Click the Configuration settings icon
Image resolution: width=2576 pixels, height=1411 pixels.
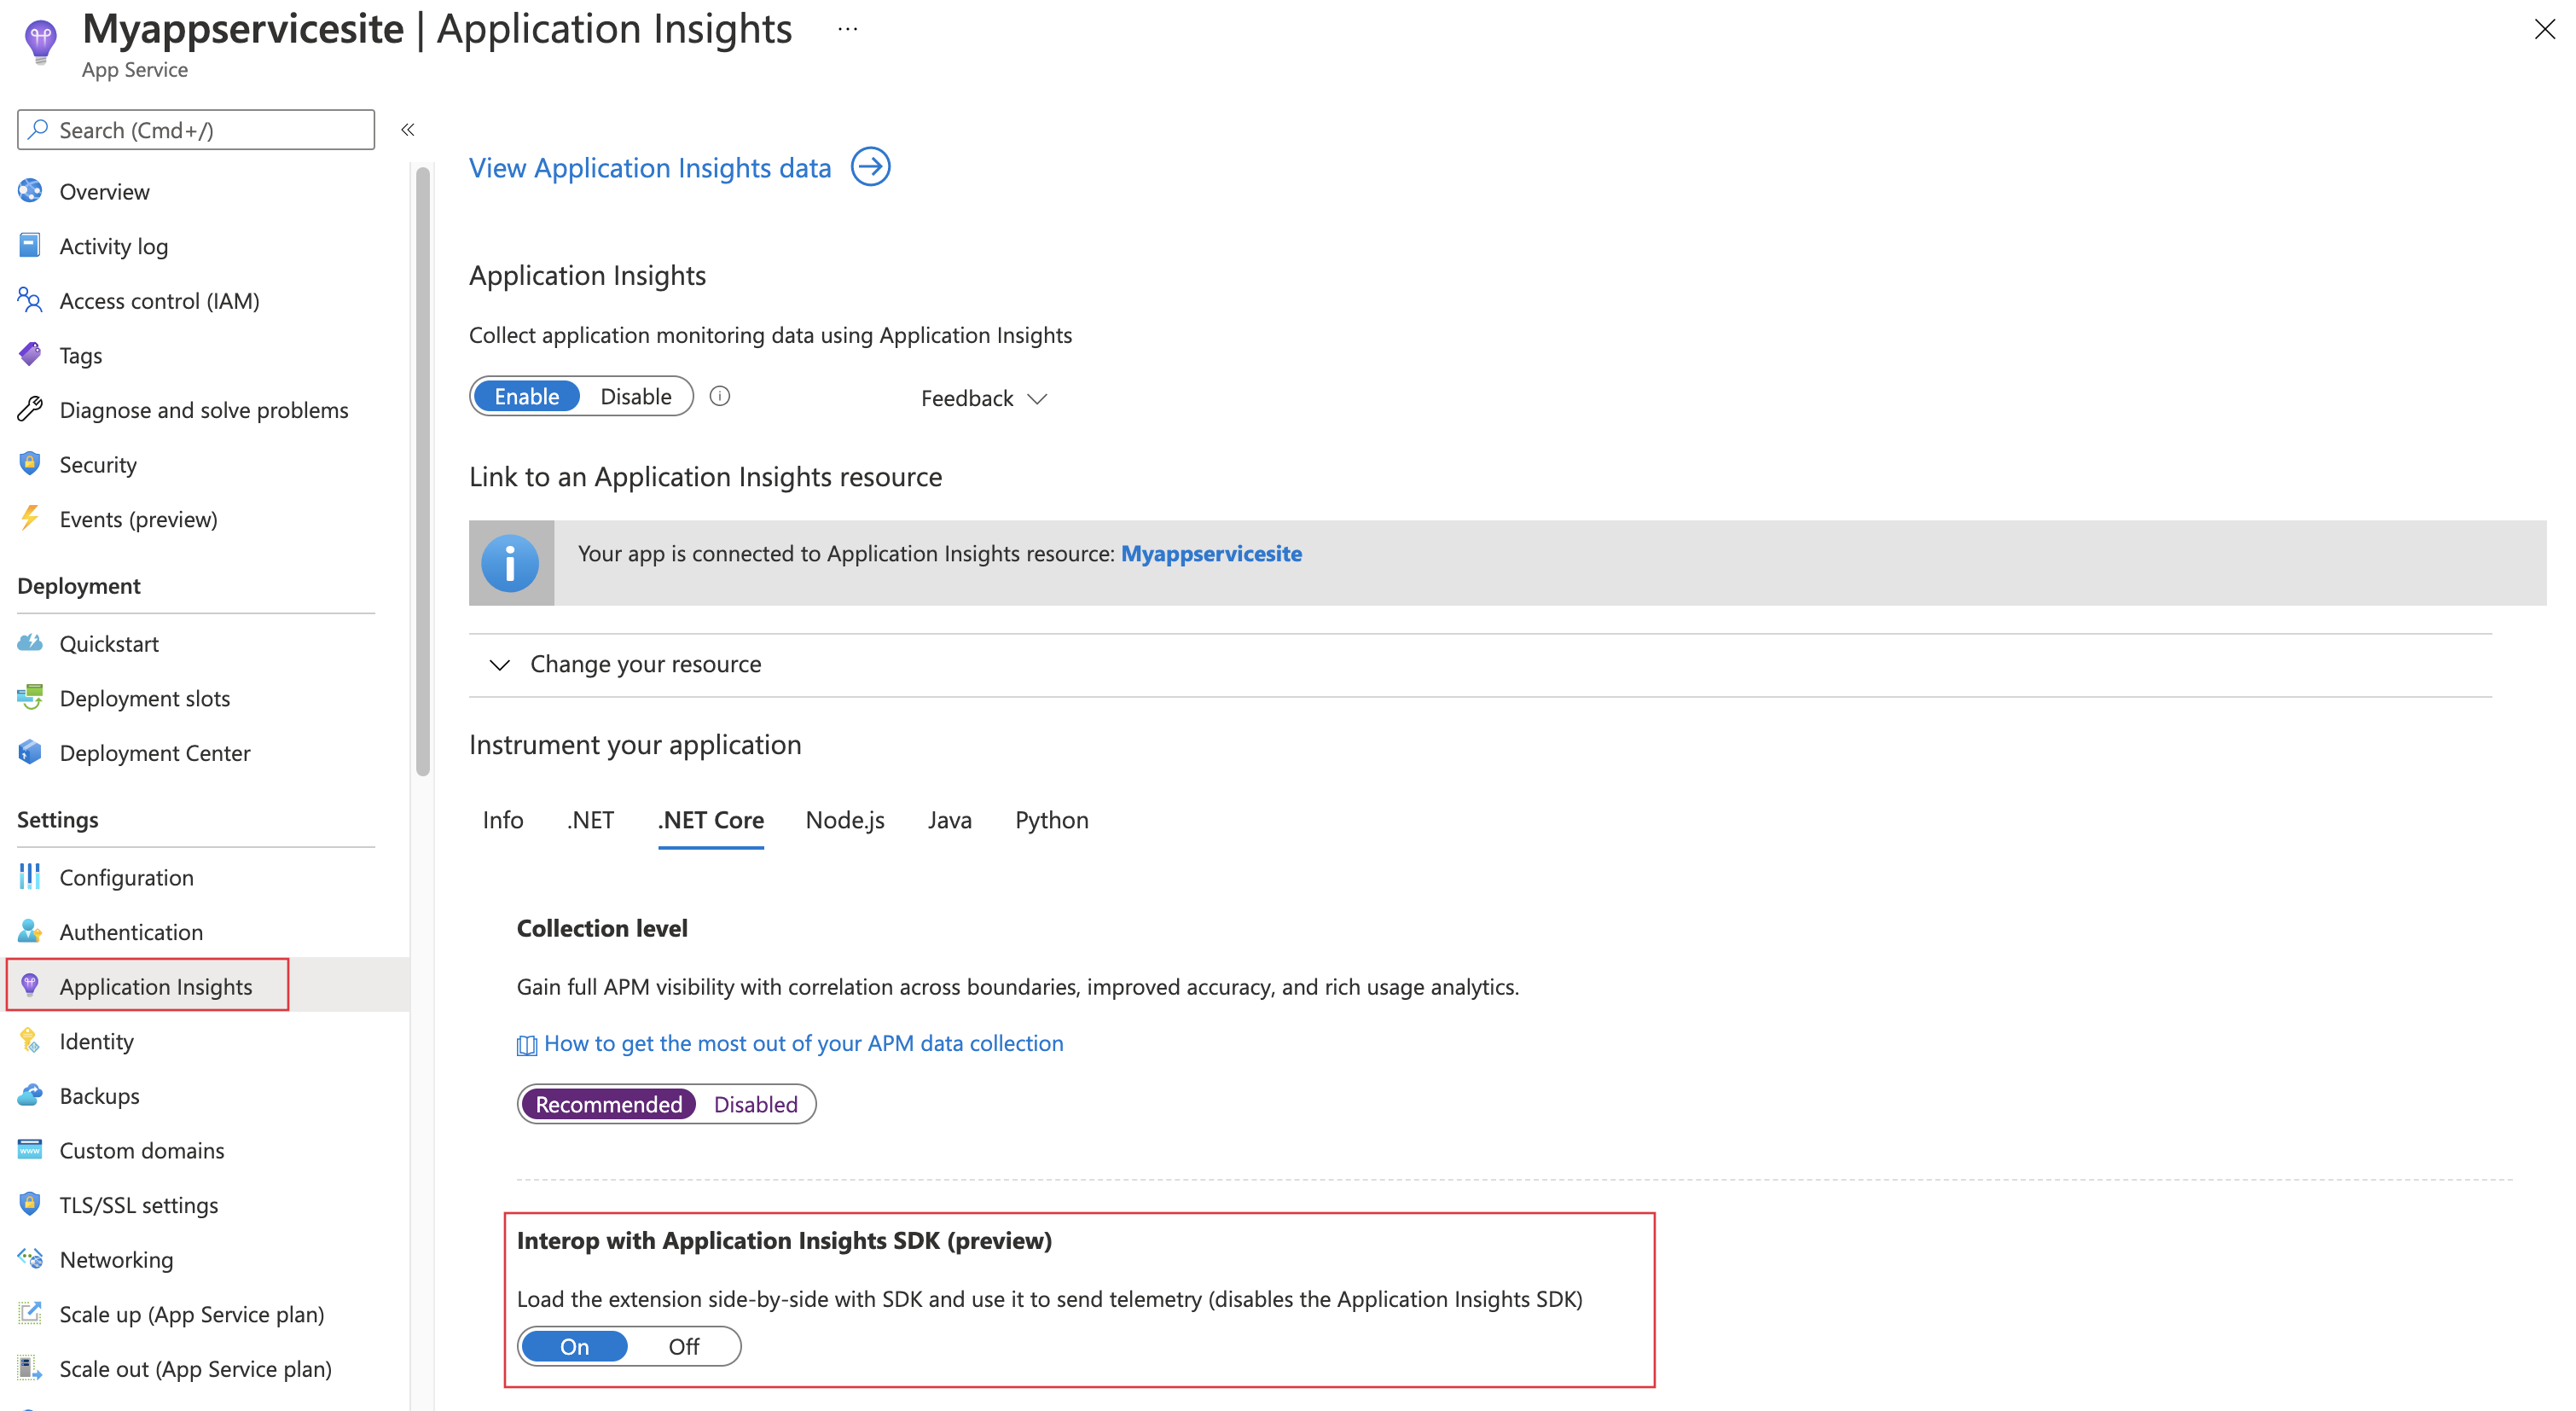pyautogui.click(x=30, y=876)
